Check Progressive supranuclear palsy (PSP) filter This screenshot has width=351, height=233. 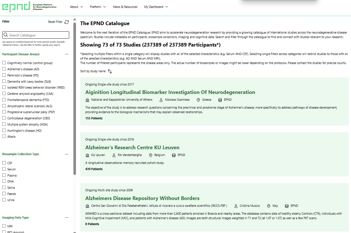4,112
